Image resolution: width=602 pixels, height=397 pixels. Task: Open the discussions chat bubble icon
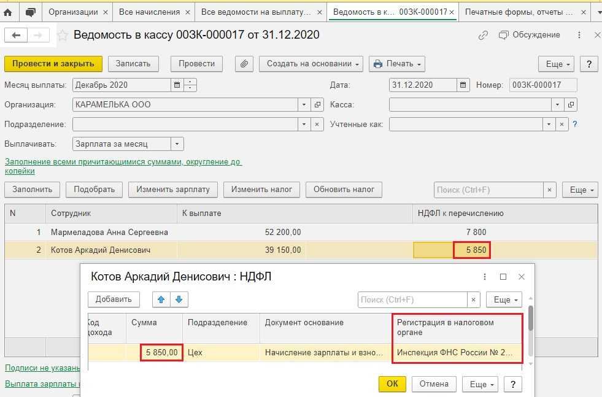point(30,12)
